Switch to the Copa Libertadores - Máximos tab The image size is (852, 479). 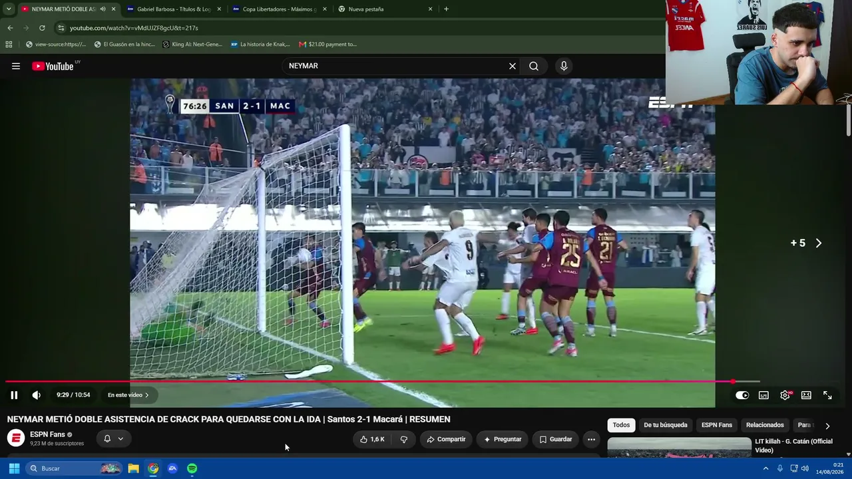tap(279, 9)
